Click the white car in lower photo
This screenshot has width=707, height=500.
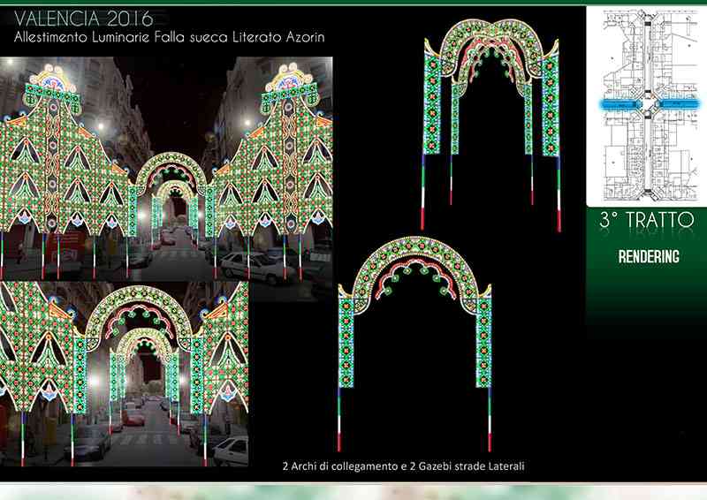pyautogui.click(x=228, y=449)
